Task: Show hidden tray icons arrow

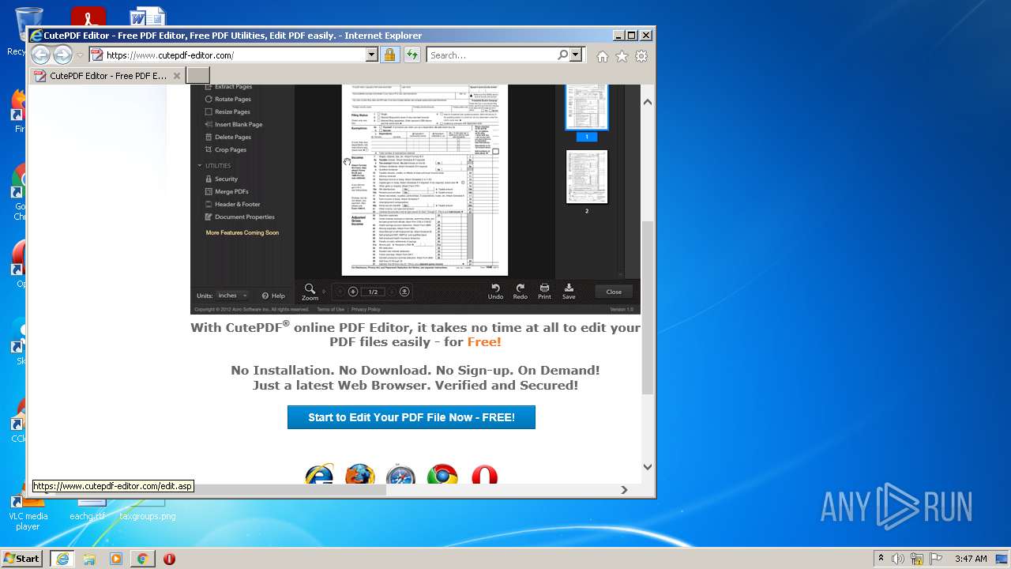Action: tap(881, 559)
